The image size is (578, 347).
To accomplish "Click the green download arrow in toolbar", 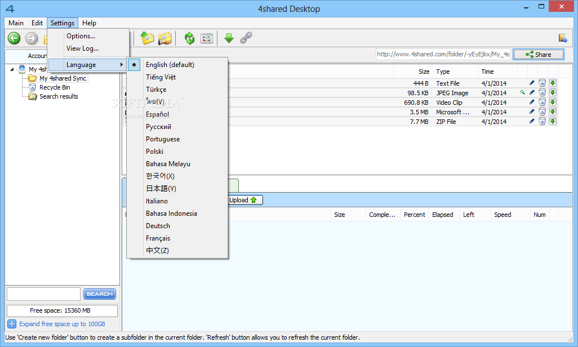I will point(229,38).
